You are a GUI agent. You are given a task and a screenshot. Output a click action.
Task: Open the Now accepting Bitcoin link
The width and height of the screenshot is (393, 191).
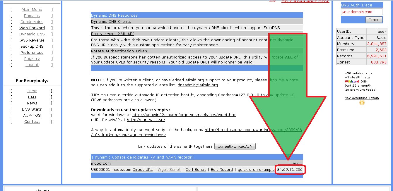(362, 98)
